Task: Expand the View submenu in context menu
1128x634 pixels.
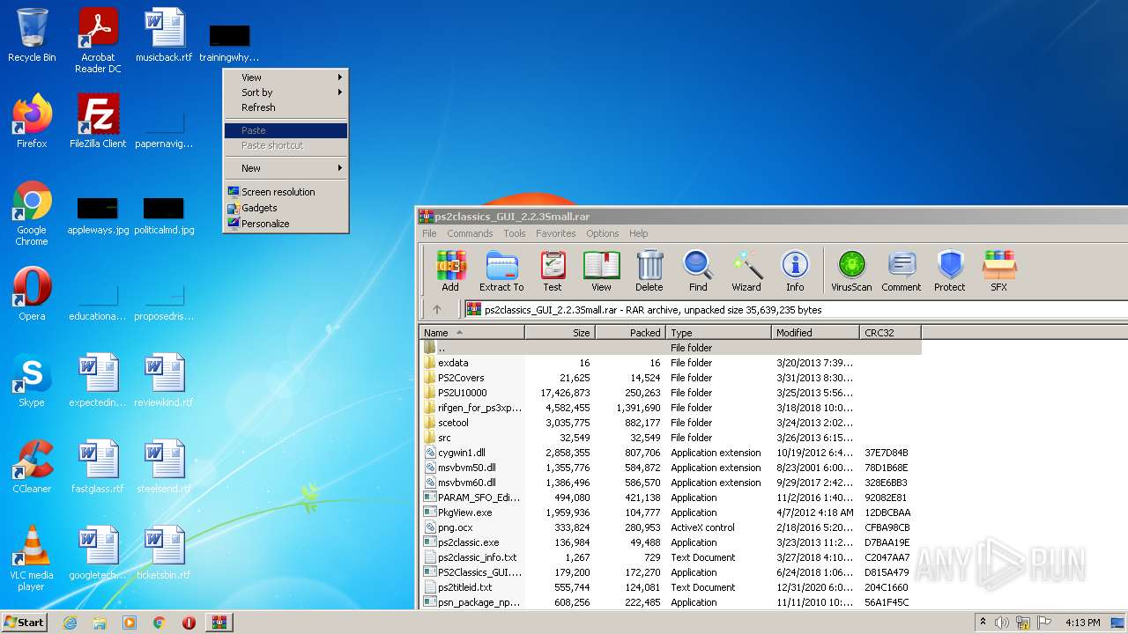Action: coord(286,77)
